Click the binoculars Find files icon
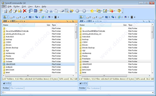The height and width of the screenshot is (96, 156). tap(71, 11)
